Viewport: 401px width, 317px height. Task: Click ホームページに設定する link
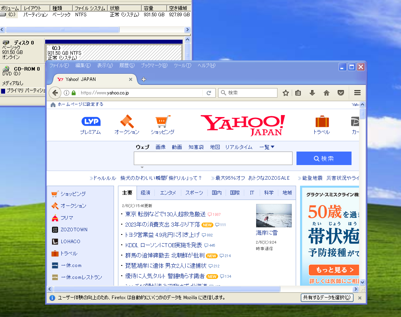[x=80, y=104]
